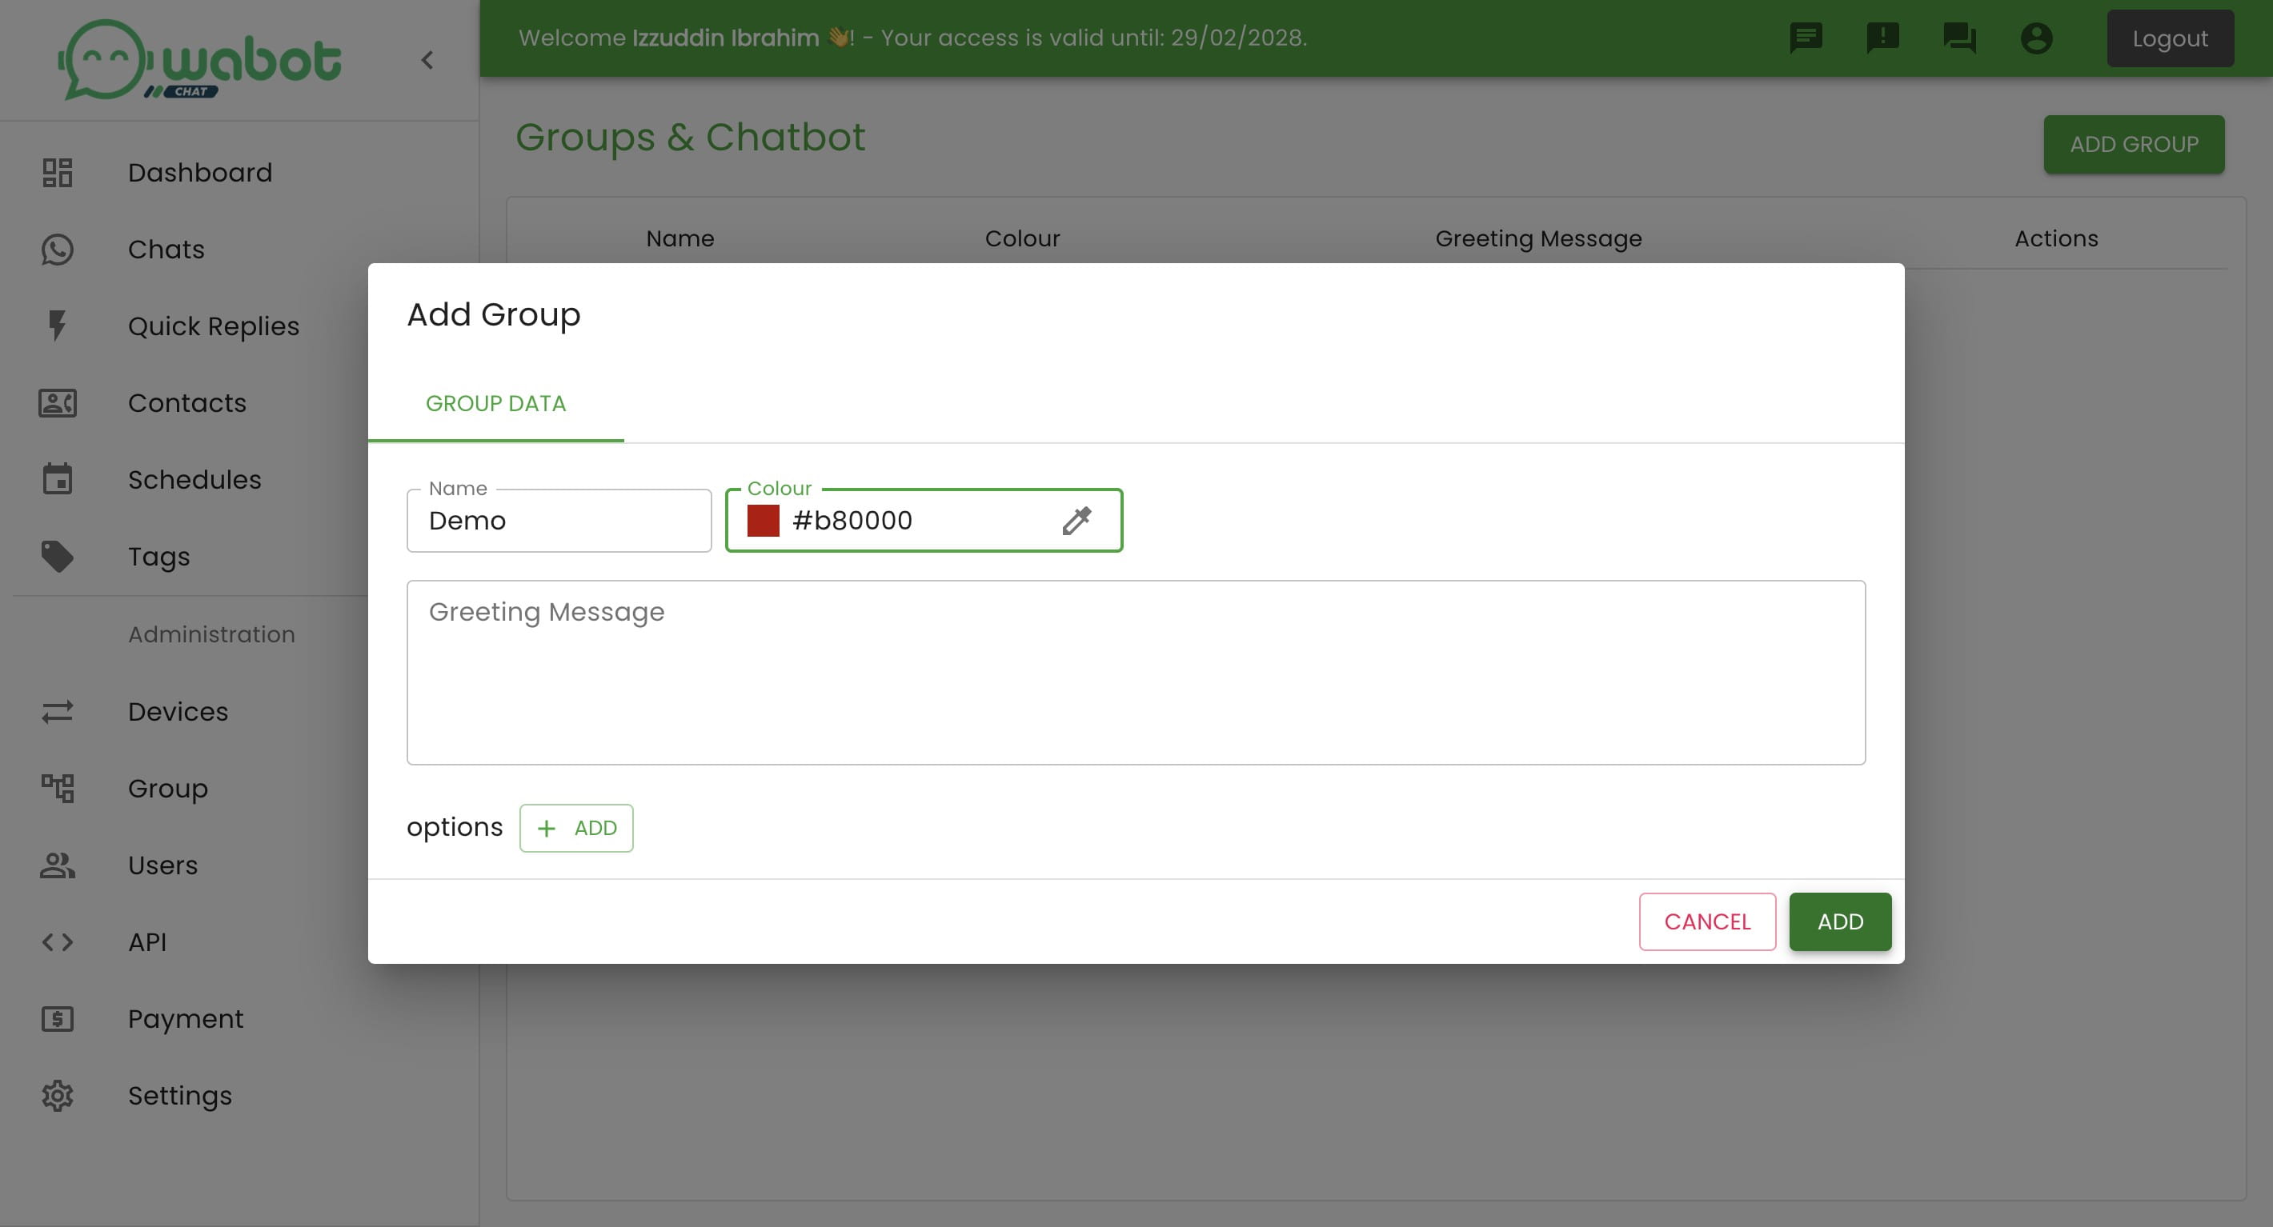Screen dimensions: 2273x1227
Task: Click the Name input field
Action: [x=559, y=520]
